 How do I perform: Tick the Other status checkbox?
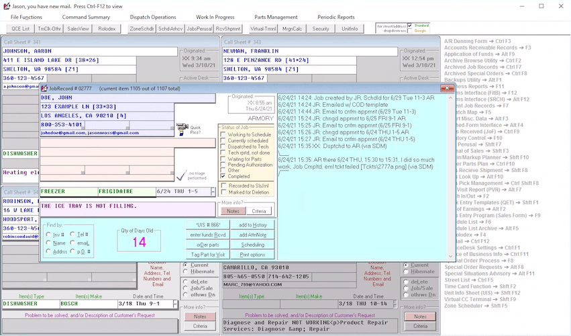click(x=223, y=171)
